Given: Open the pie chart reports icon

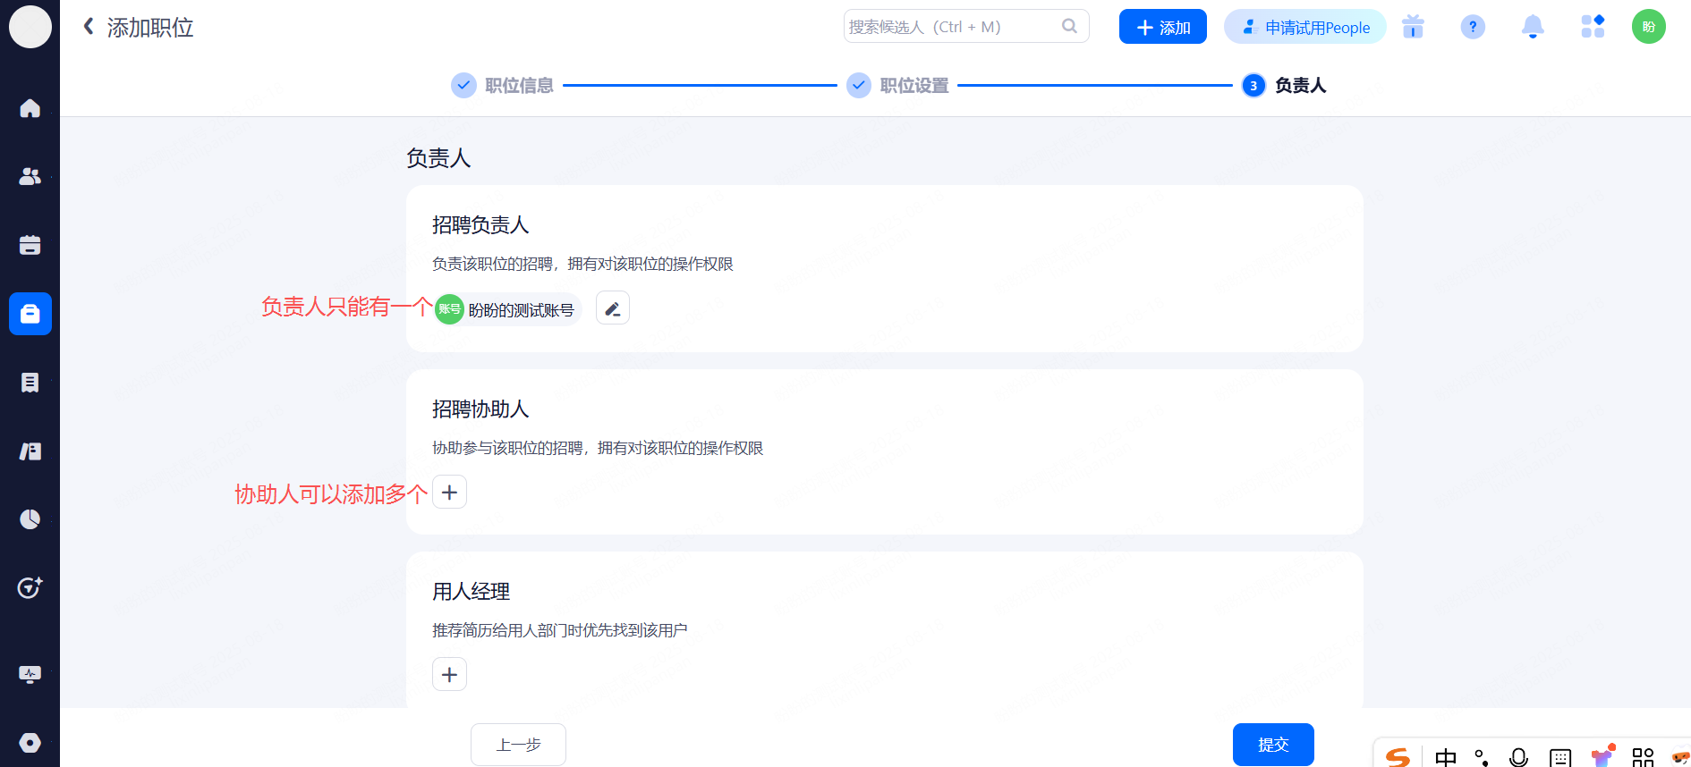Looking at the screenshot, I should pyautogui.click(x=30, y=519).
